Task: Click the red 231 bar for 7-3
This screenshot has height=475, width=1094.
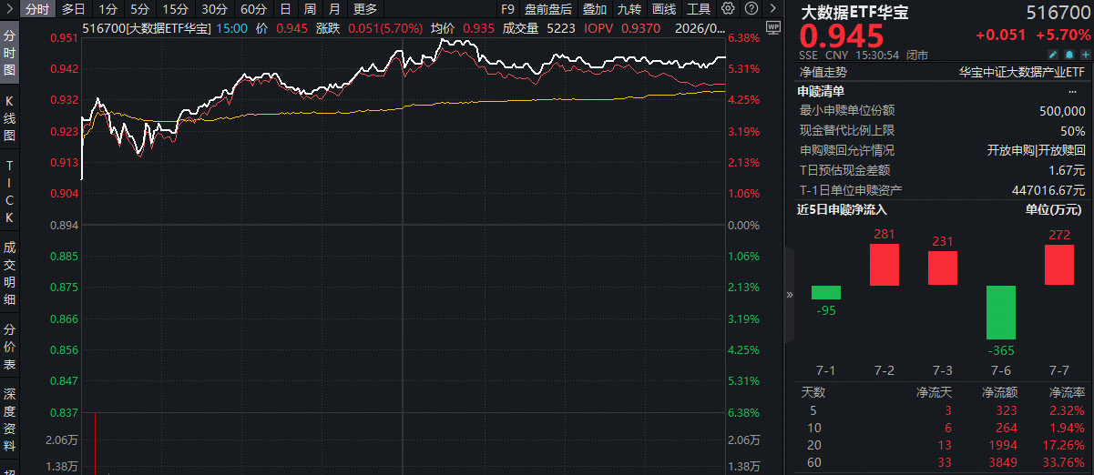Action: pyautogui.click(x=943, y=268)
